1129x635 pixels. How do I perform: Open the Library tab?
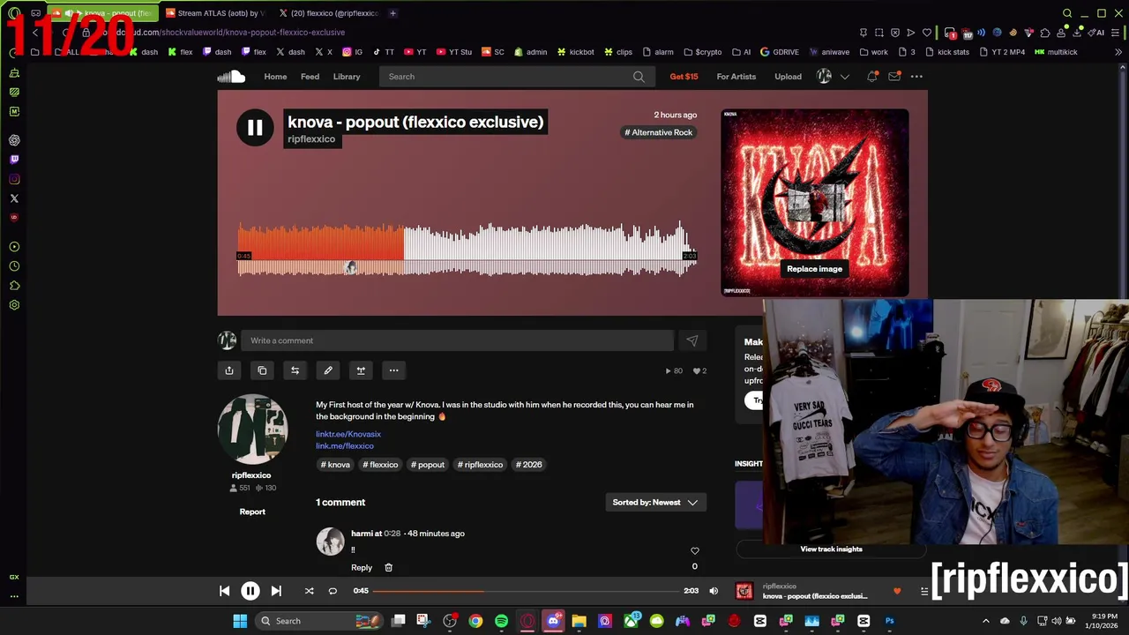[347, 77]
